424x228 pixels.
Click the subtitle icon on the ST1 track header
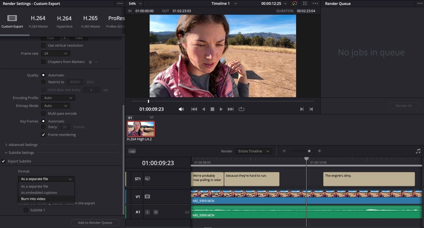point(147,179)
